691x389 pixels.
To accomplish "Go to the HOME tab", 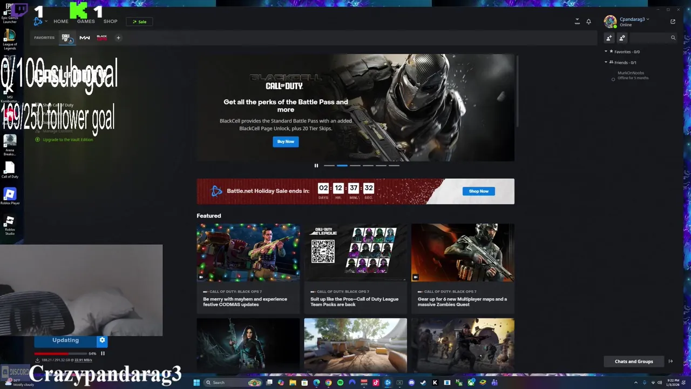I will tap(61, 22).
